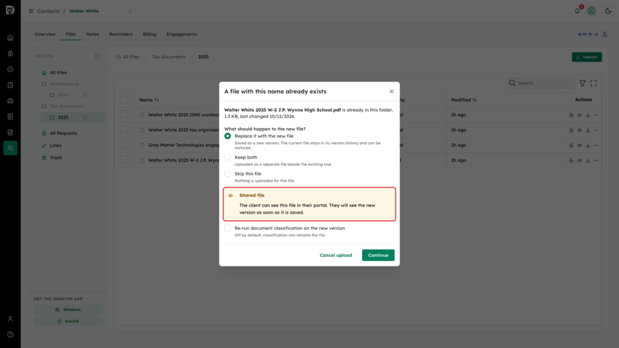This screenshot has height=348, width=619.
Task: Open Tax documents in the breadcrumb path
Action: (x=169, y=57)
